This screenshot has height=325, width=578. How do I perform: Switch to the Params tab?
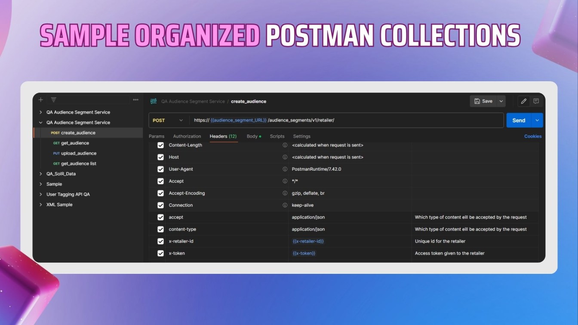tap(157, 136)
